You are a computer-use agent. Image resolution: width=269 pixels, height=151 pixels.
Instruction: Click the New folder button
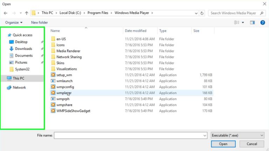(x=39, y=22)
